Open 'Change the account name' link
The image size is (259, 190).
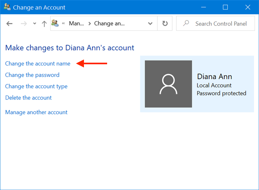tap(38, 63)
